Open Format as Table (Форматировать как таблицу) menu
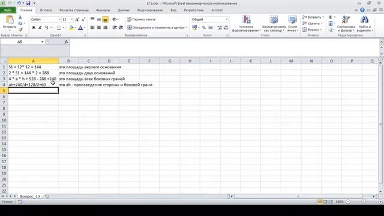The height and width of the screenshot is (216, 384). click(x=274, y=23)
